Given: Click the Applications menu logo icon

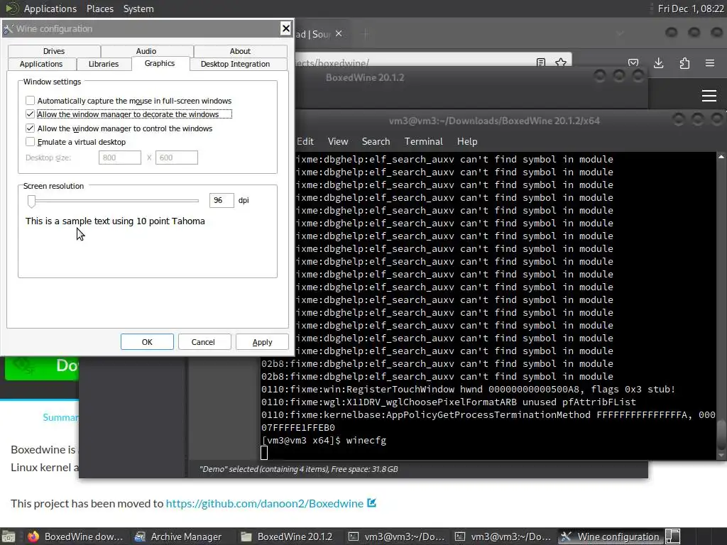Looking at the screenshot, I should click(12, 9).
